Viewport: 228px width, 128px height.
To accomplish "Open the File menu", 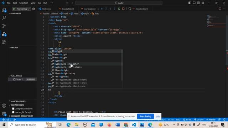I will point(9,3).
